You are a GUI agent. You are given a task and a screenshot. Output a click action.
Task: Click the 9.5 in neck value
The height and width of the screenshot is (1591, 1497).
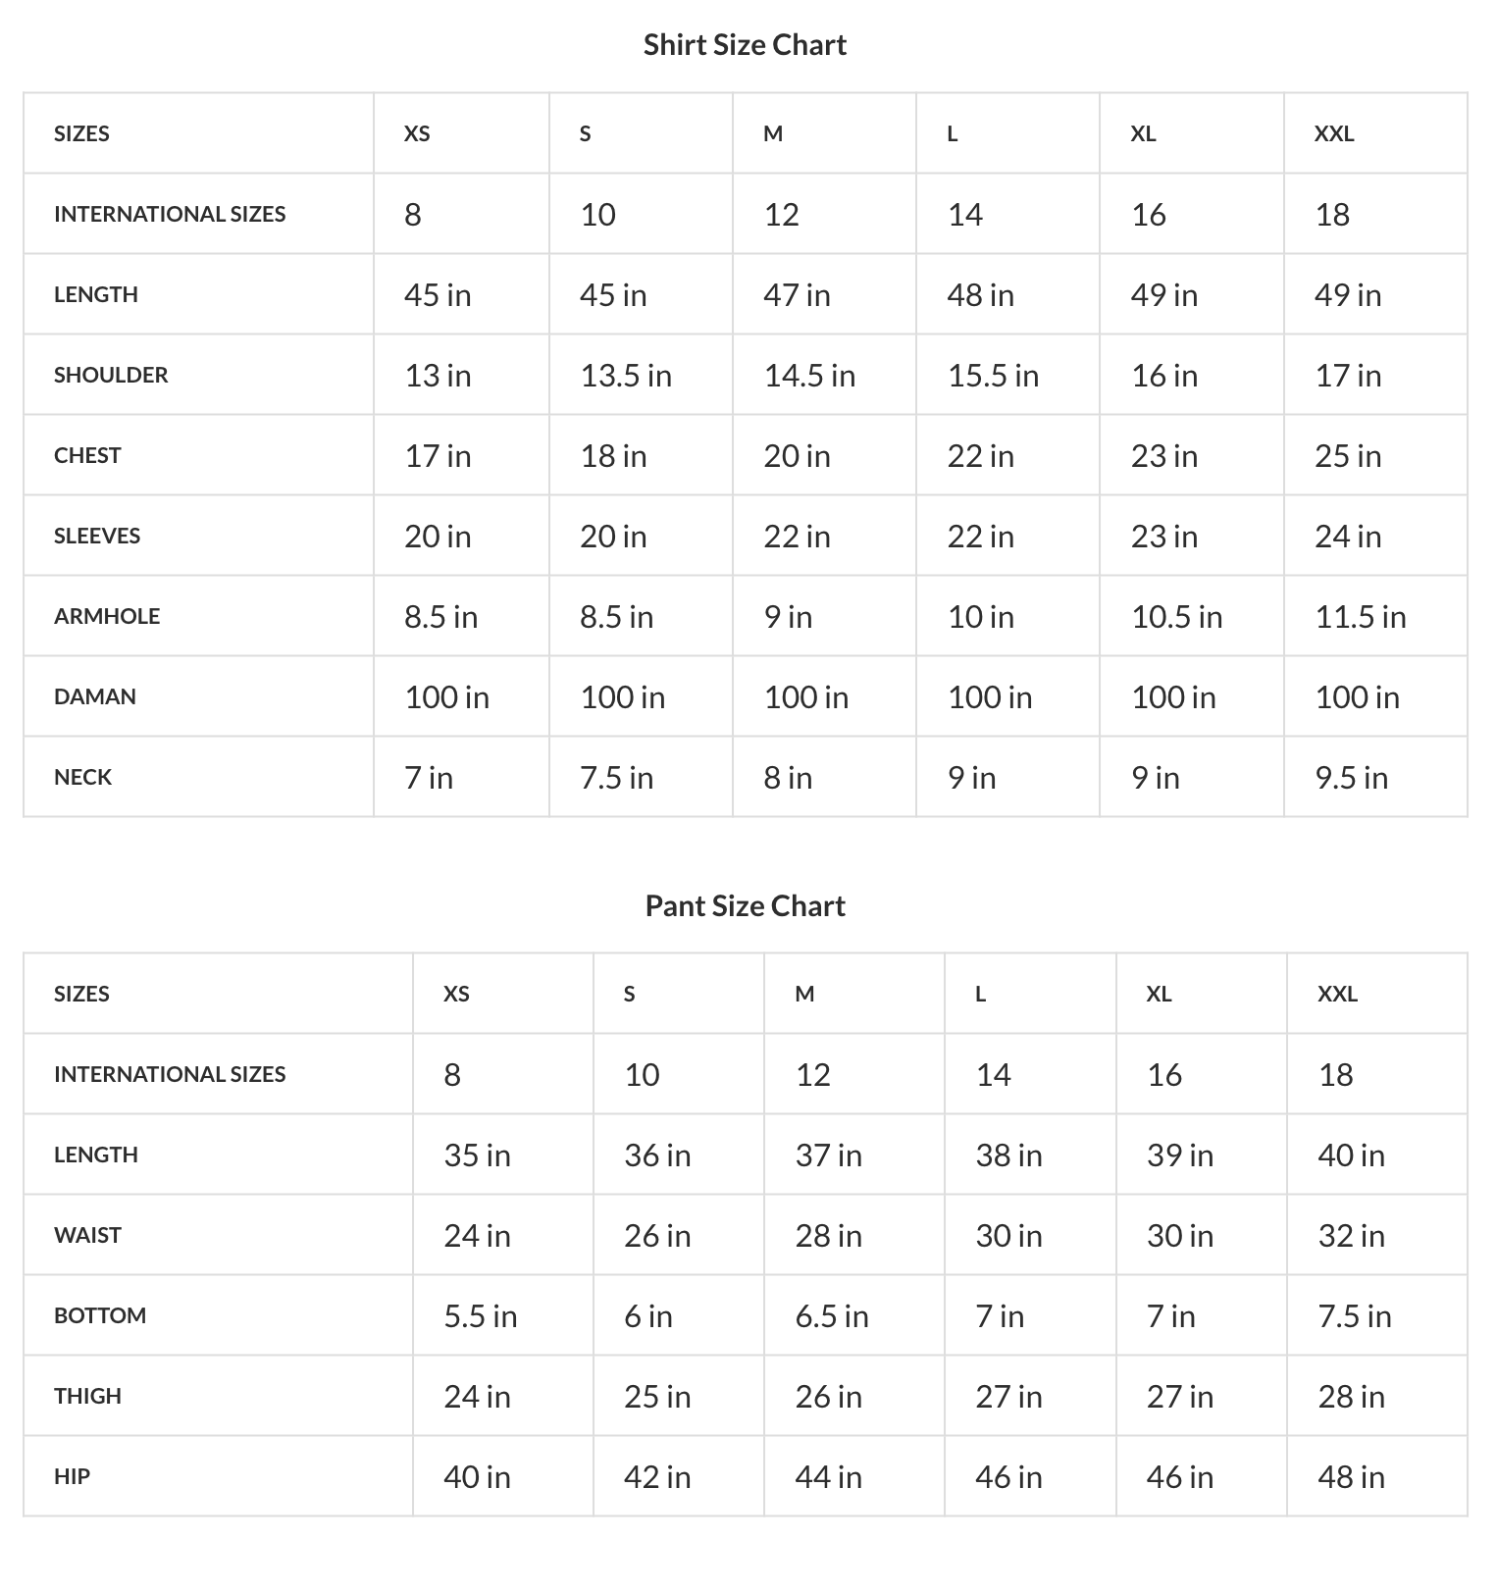point(1352,778)
